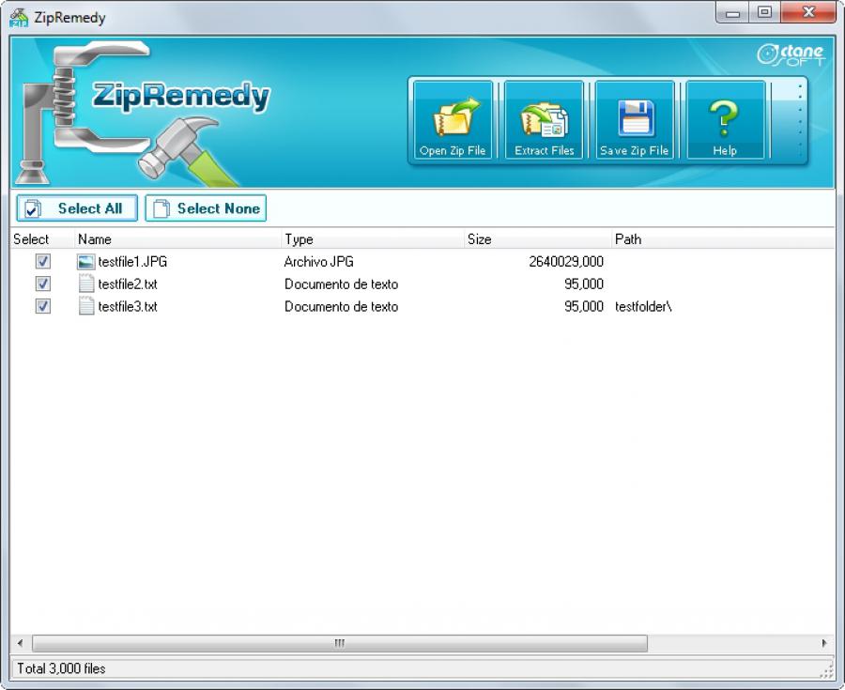Click the Select None button
Image resolution: width=845 pixels, height=690 pixels.
point(206,208)
